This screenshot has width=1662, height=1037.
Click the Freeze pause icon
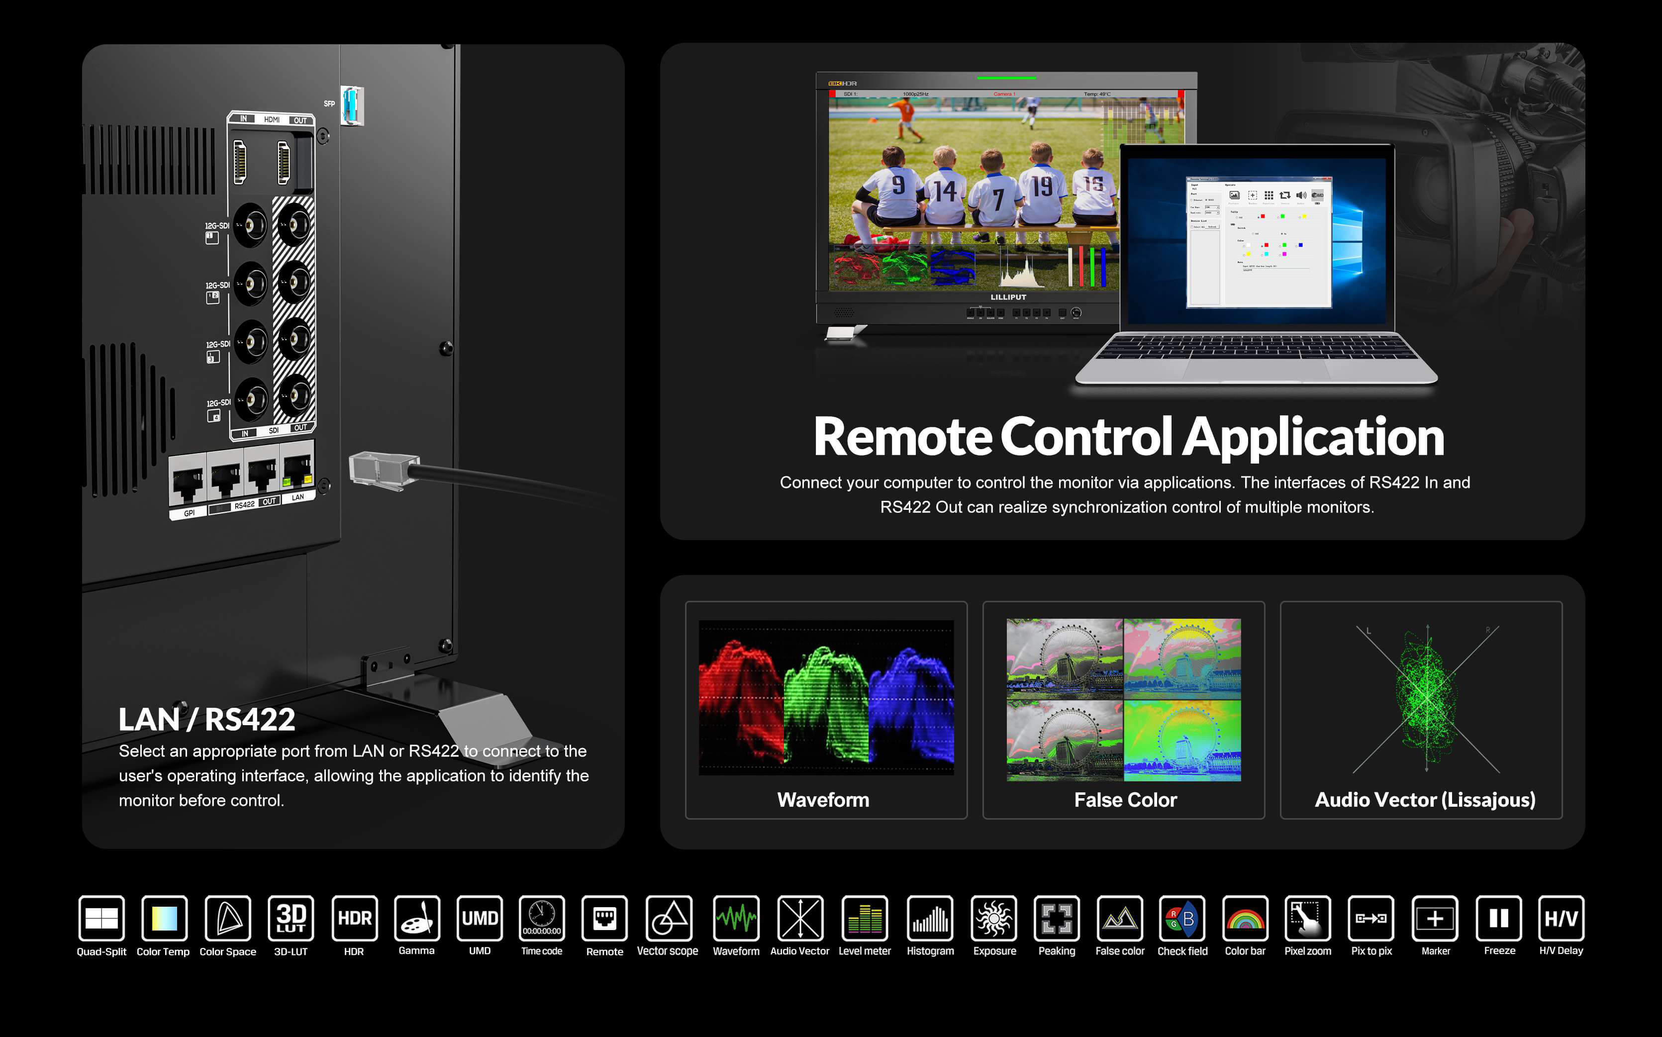click(1499, 918)
